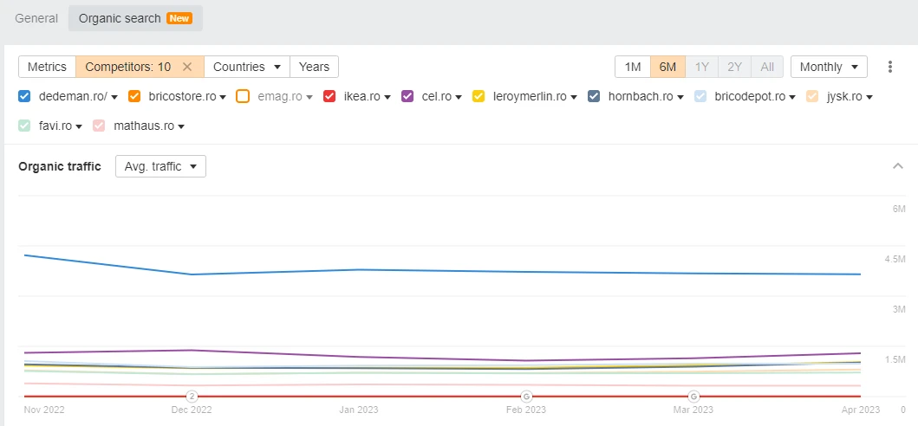Enable the emag.ro checkbox
Image resolution: width=918 pixels, height=426 pixels.
click(243, 97)
